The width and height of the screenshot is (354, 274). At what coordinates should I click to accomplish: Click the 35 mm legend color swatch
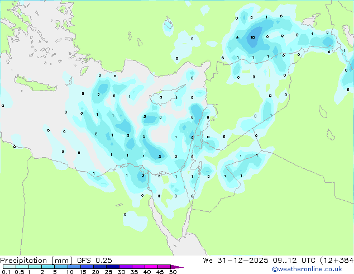(x=138, y=267)
